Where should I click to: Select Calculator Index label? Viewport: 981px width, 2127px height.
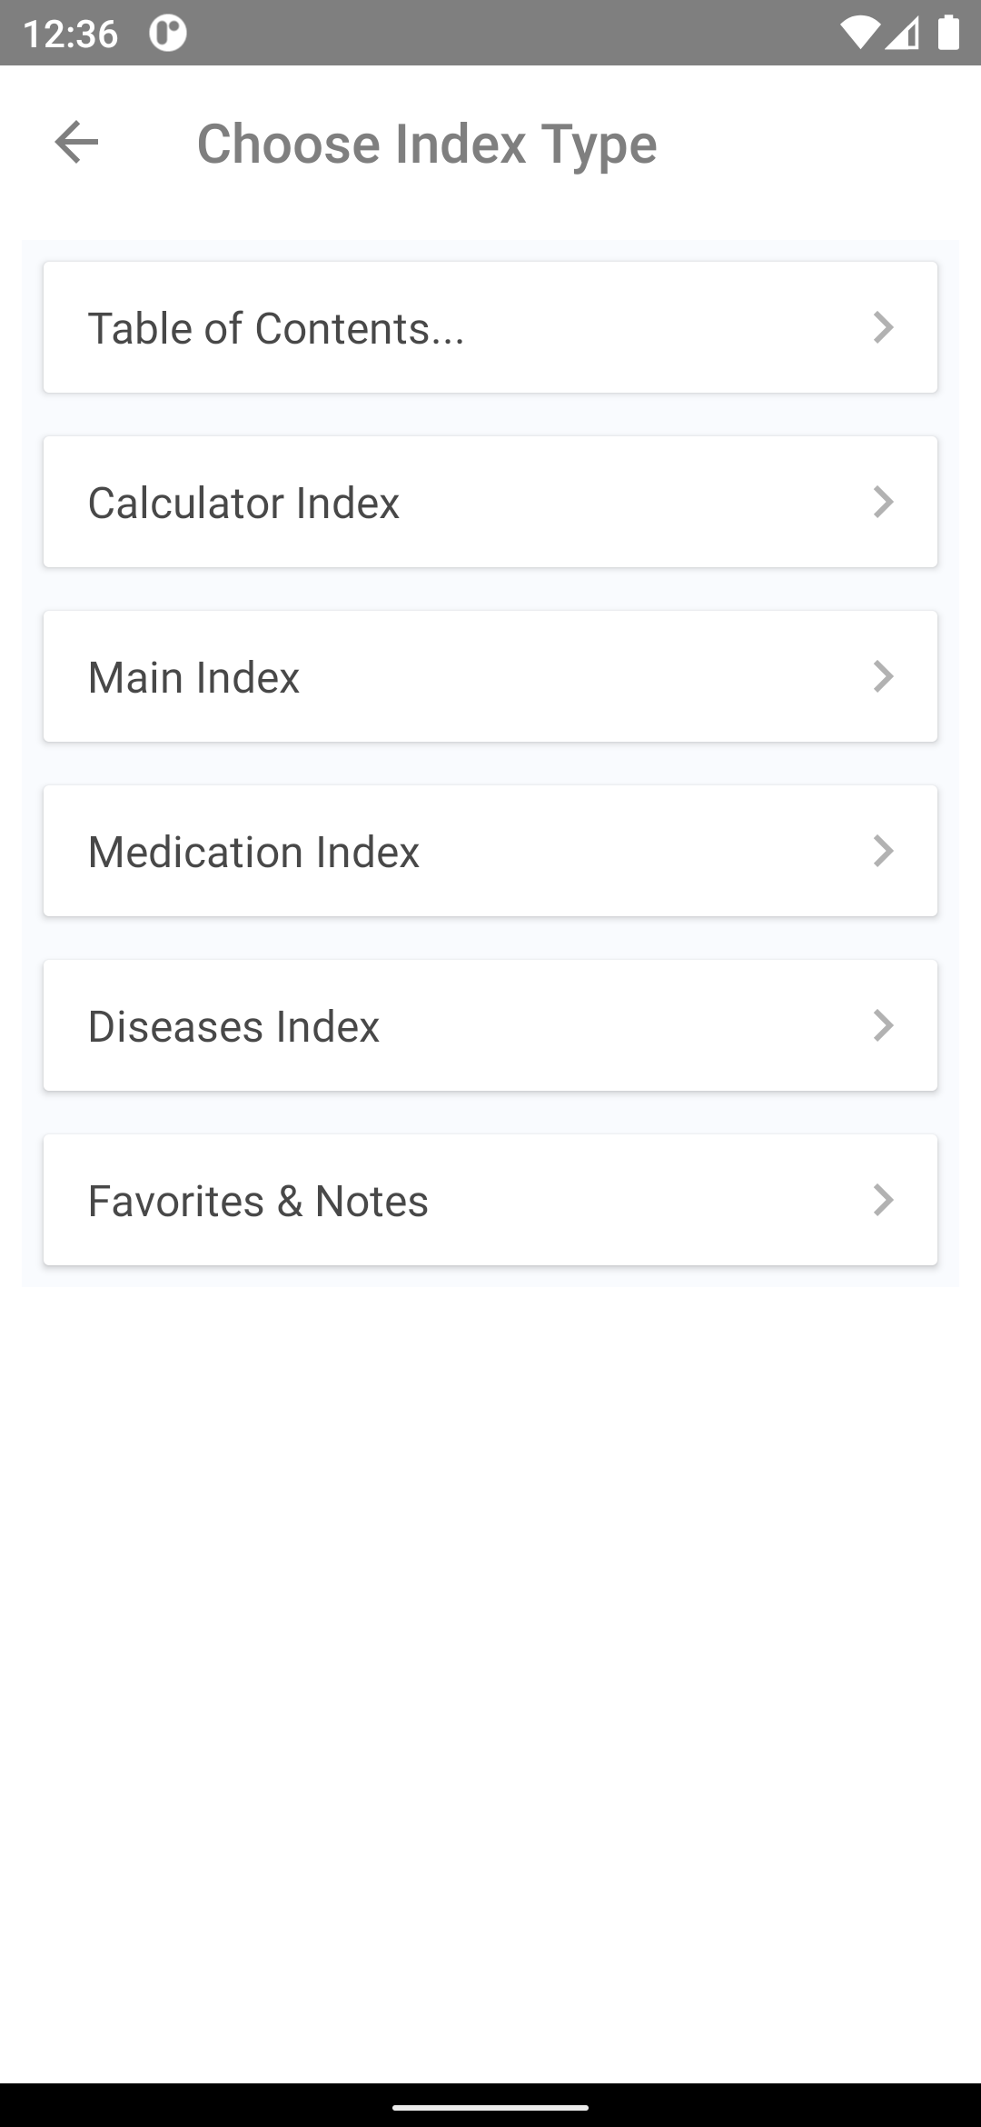tap(243, 503)
